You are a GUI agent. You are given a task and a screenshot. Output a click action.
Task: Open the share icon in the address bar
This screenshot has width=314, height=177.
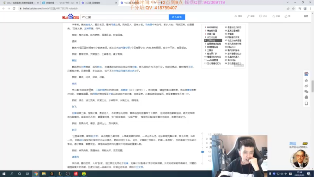288,8
